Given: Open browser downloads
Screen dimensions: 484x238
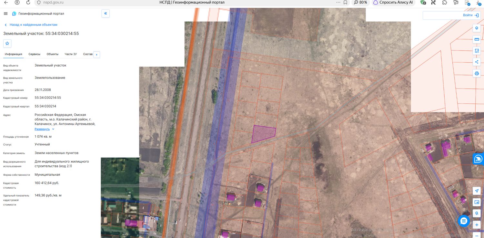Looking at the screenshot, I should click(x=479, y=2).
